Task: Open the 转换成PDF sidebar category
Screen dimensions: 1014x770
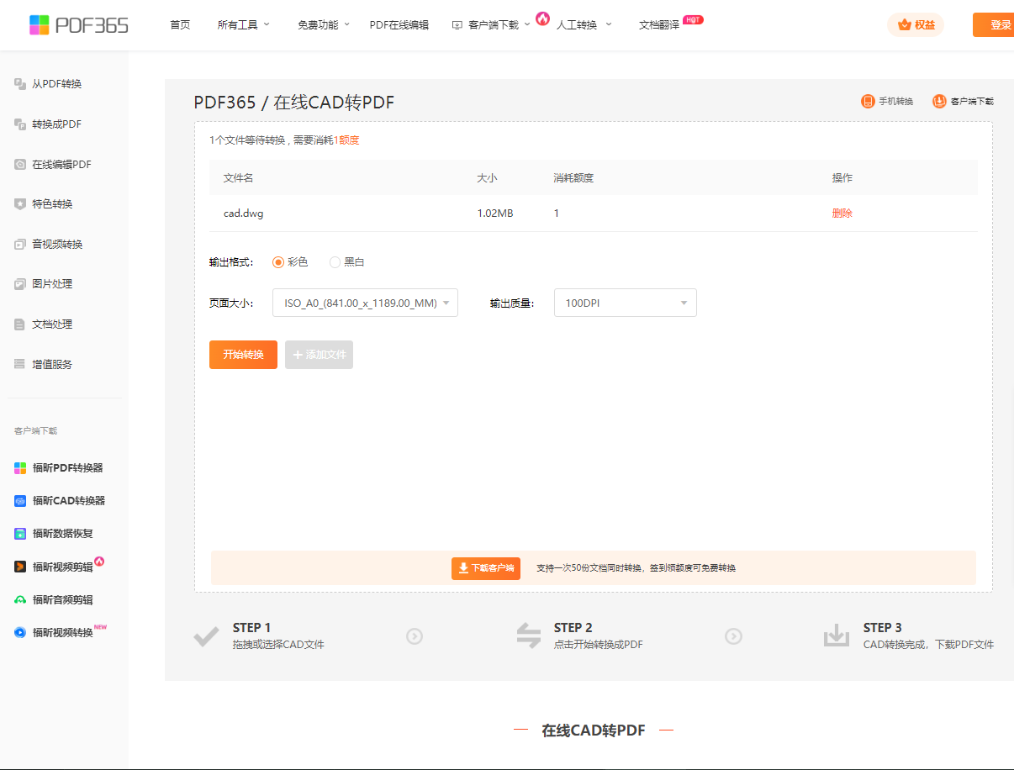Action: point(56,124)
